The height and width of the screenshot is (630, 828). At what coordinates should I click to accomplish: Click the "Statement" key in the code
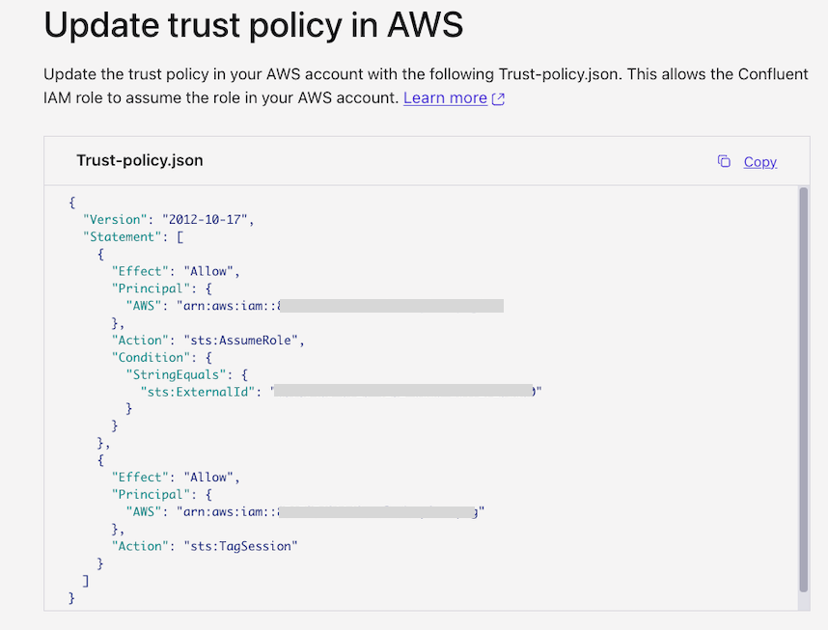tap(122, 236)
